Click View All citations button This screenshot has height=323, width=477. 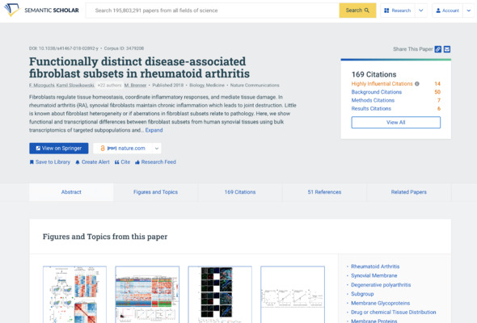(396, 123)
